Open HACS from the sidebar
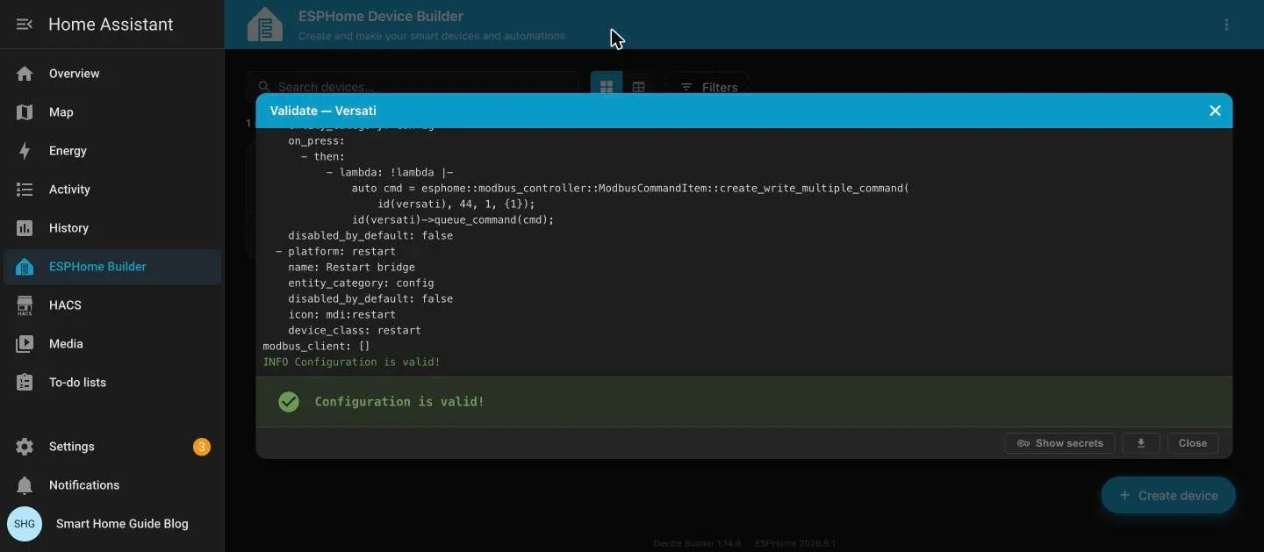 click(112, 305)
